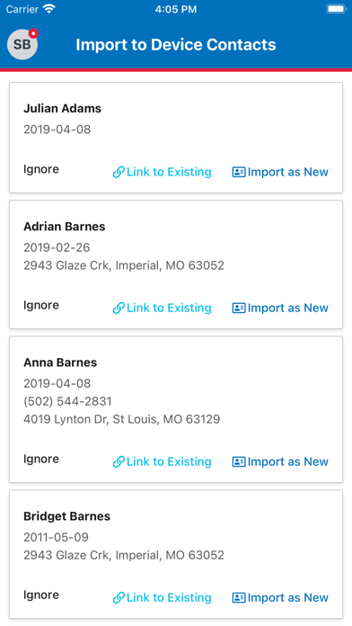
Task: Select Import as New for Bridget Barnes
Action: click(280, 597)
